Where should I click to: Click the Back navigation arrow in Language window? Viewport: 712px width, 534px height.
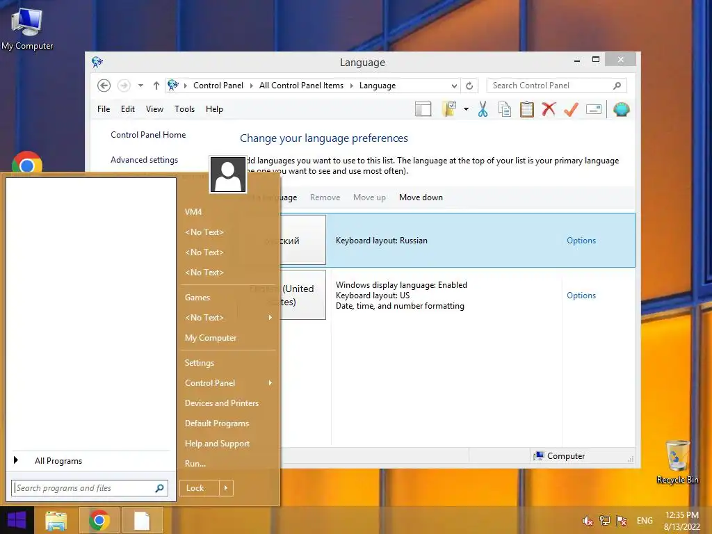pos(104,86)
